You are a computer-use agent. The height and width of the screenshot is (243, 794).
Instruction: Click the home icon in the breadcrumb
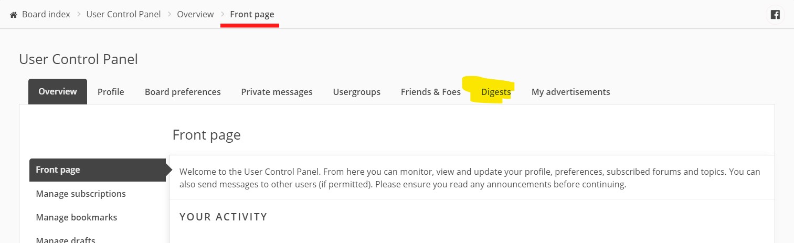[14, 15]
